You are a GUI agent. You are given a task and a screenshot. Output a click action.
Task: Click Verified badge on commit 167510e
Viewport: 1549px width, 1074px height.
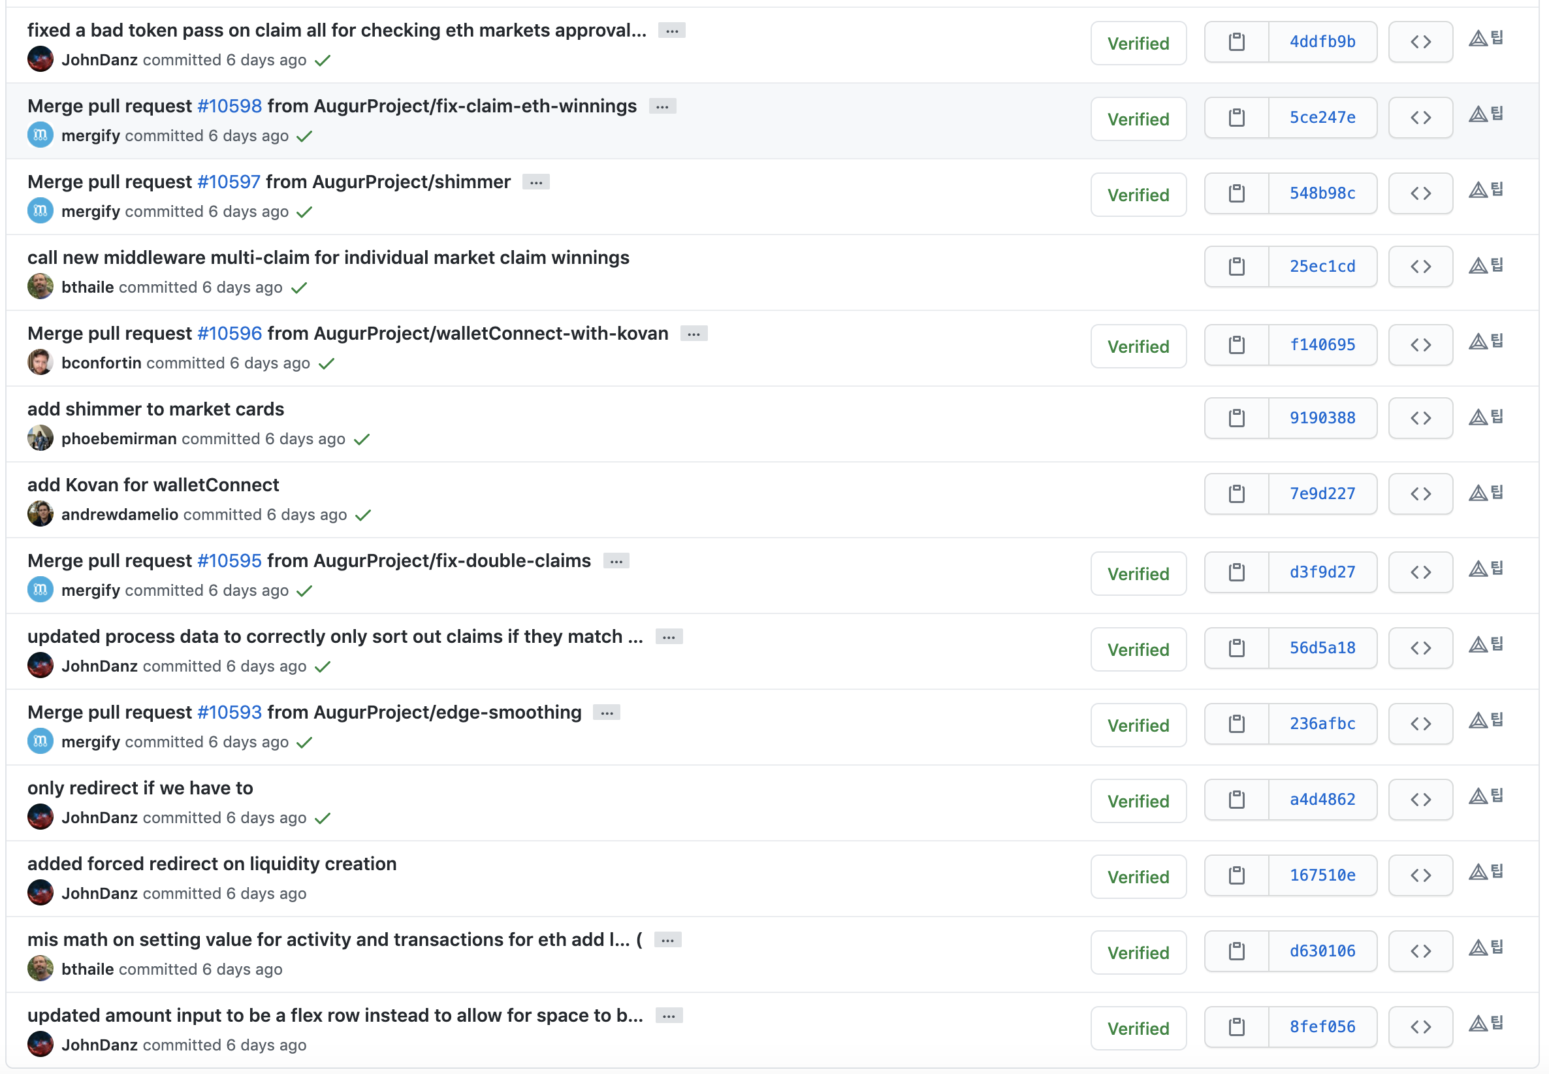pyautogui.click(x=1138, y=877)
